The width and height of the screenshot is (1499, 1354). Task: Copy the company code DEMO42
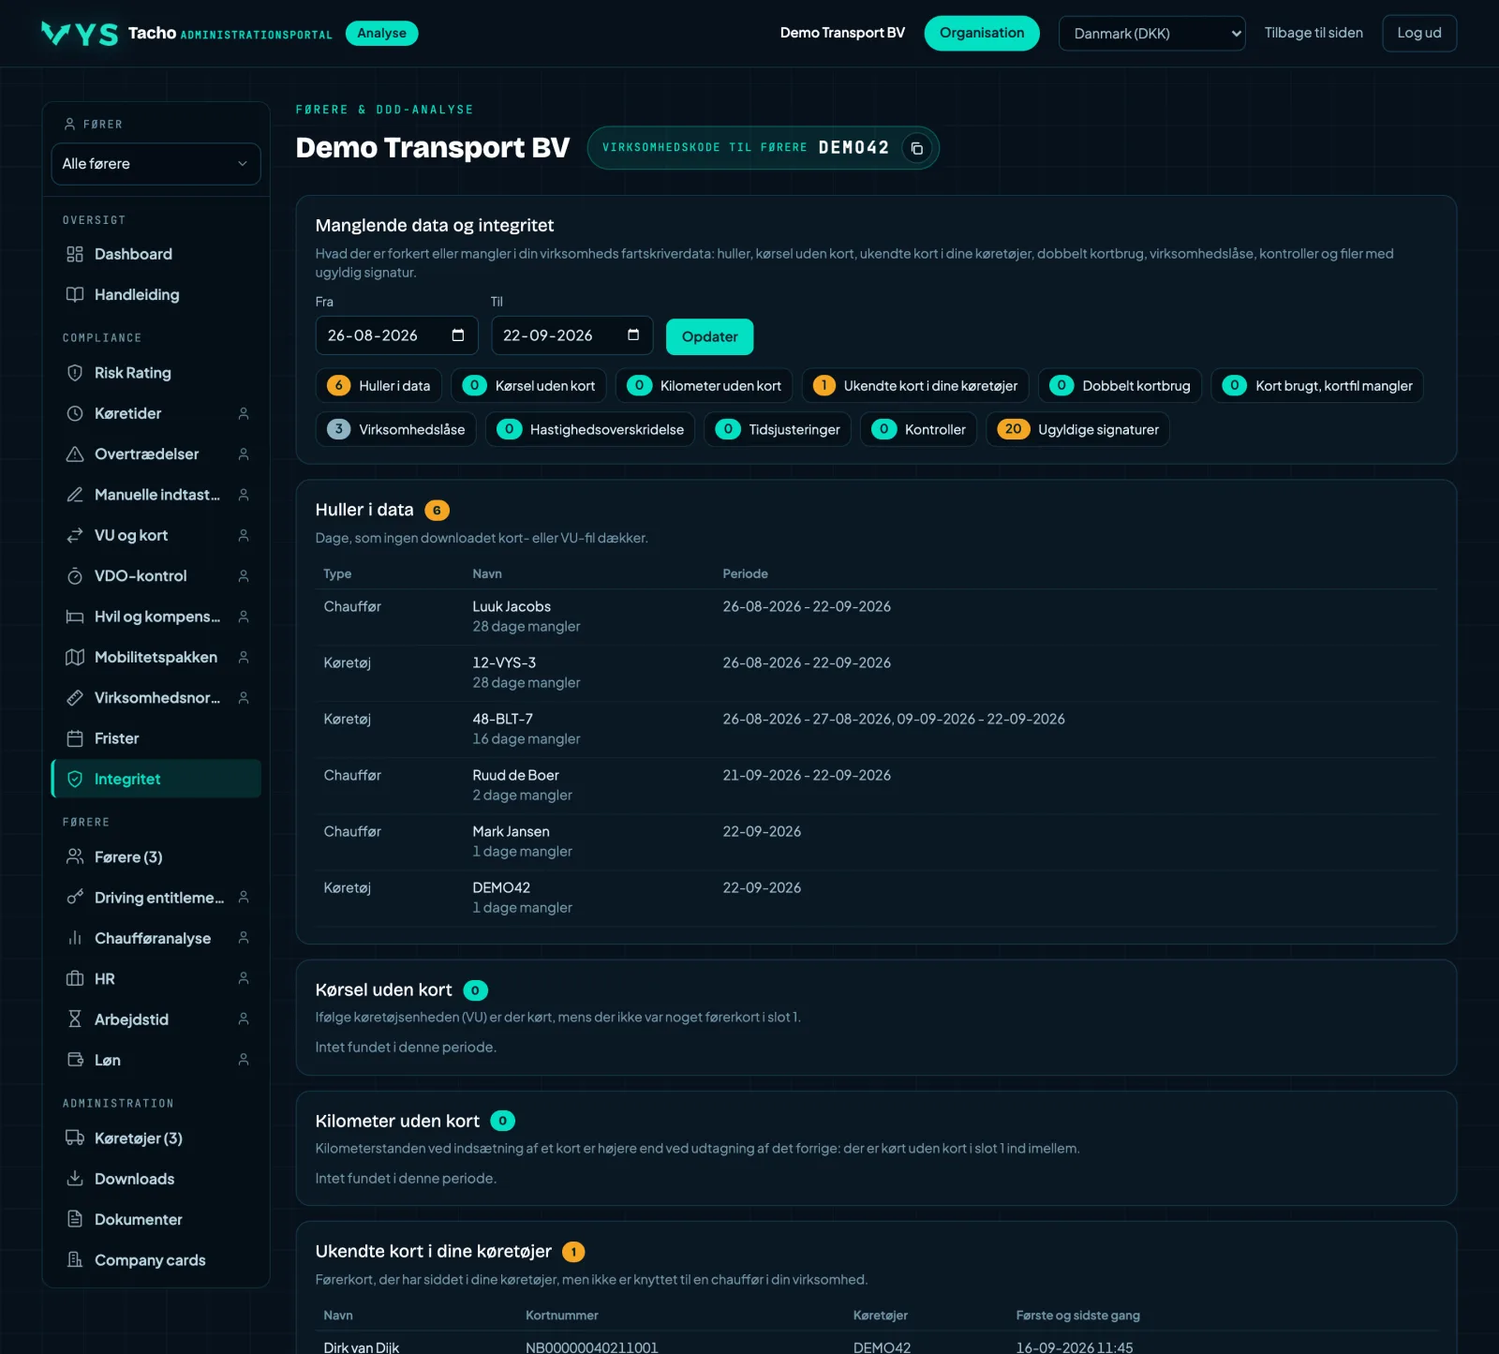(x=917, y=148)
